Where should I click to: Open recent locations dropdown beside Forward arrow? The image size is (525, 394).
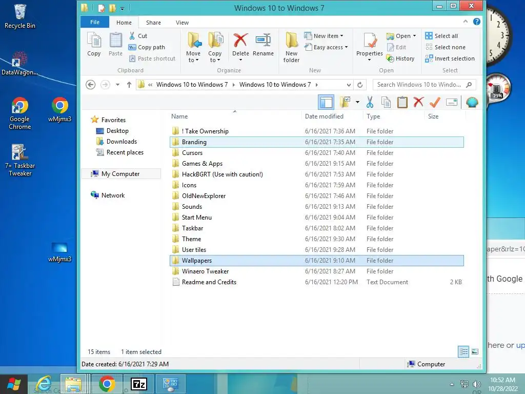[x=117, y=85]
